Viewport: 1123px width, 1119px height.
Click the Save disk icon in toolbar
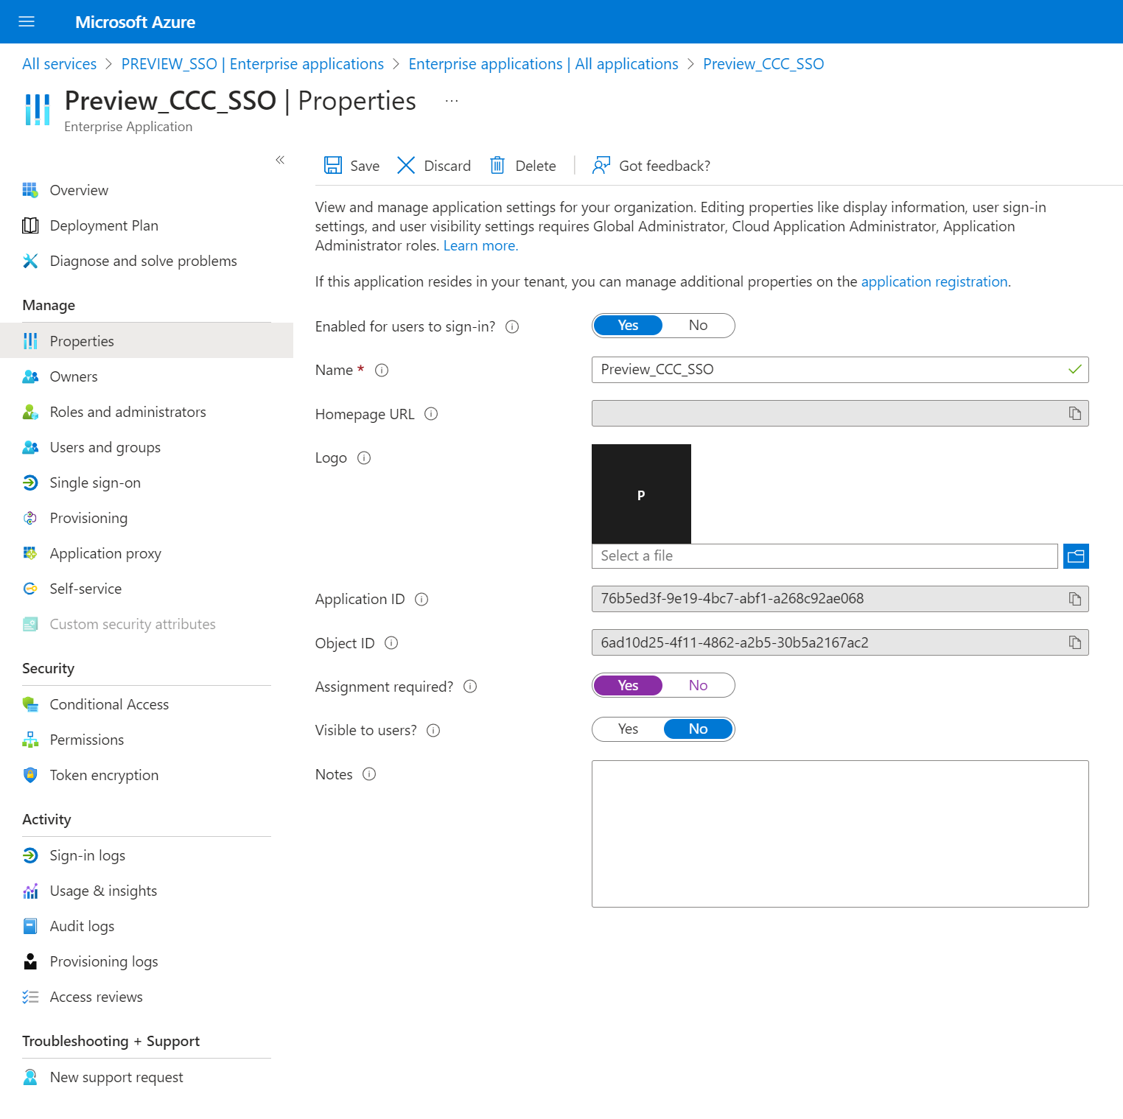pyautogui.click(x=333, y=165)
